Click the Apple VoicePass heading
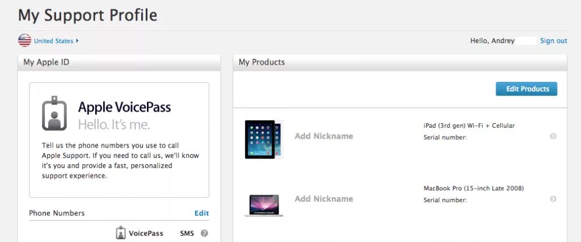Image resolution: width=581 pixels, height=242 pixels. point(124,107)
